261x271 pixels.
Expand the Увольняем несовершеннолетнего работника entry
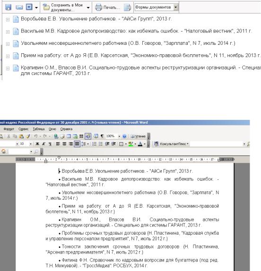[8, 44]
